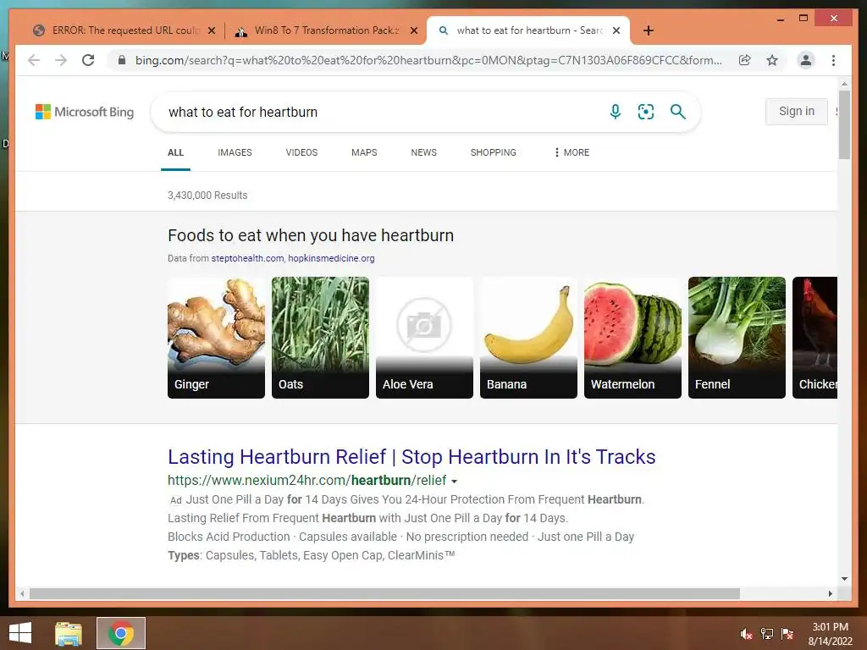The image size is (867, 650).
Task: Click the horizontal scrollbar thumb
Action: click(x=384, y=593)
